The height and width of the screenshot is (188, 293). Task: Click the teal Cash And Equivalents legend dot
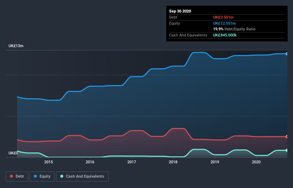[62, 176]
